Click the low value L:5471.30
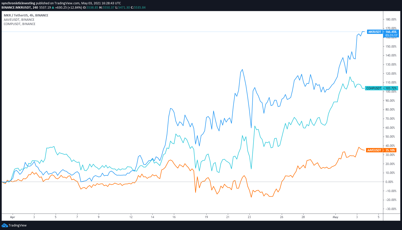The height and width of the screenshot is (230, 402). click(x=123, y=8)
